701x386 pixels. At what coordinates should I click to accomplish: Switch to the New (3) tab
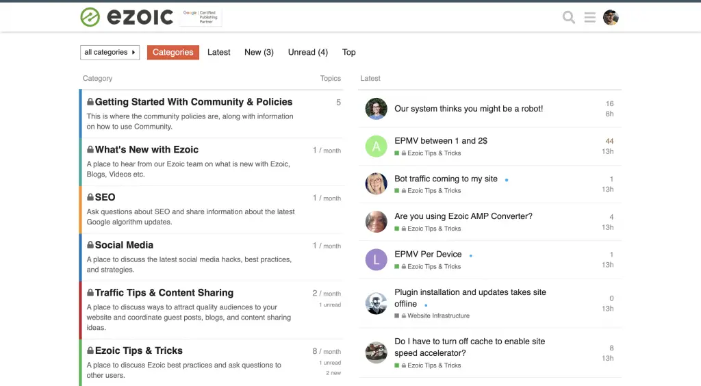point(259,52)
